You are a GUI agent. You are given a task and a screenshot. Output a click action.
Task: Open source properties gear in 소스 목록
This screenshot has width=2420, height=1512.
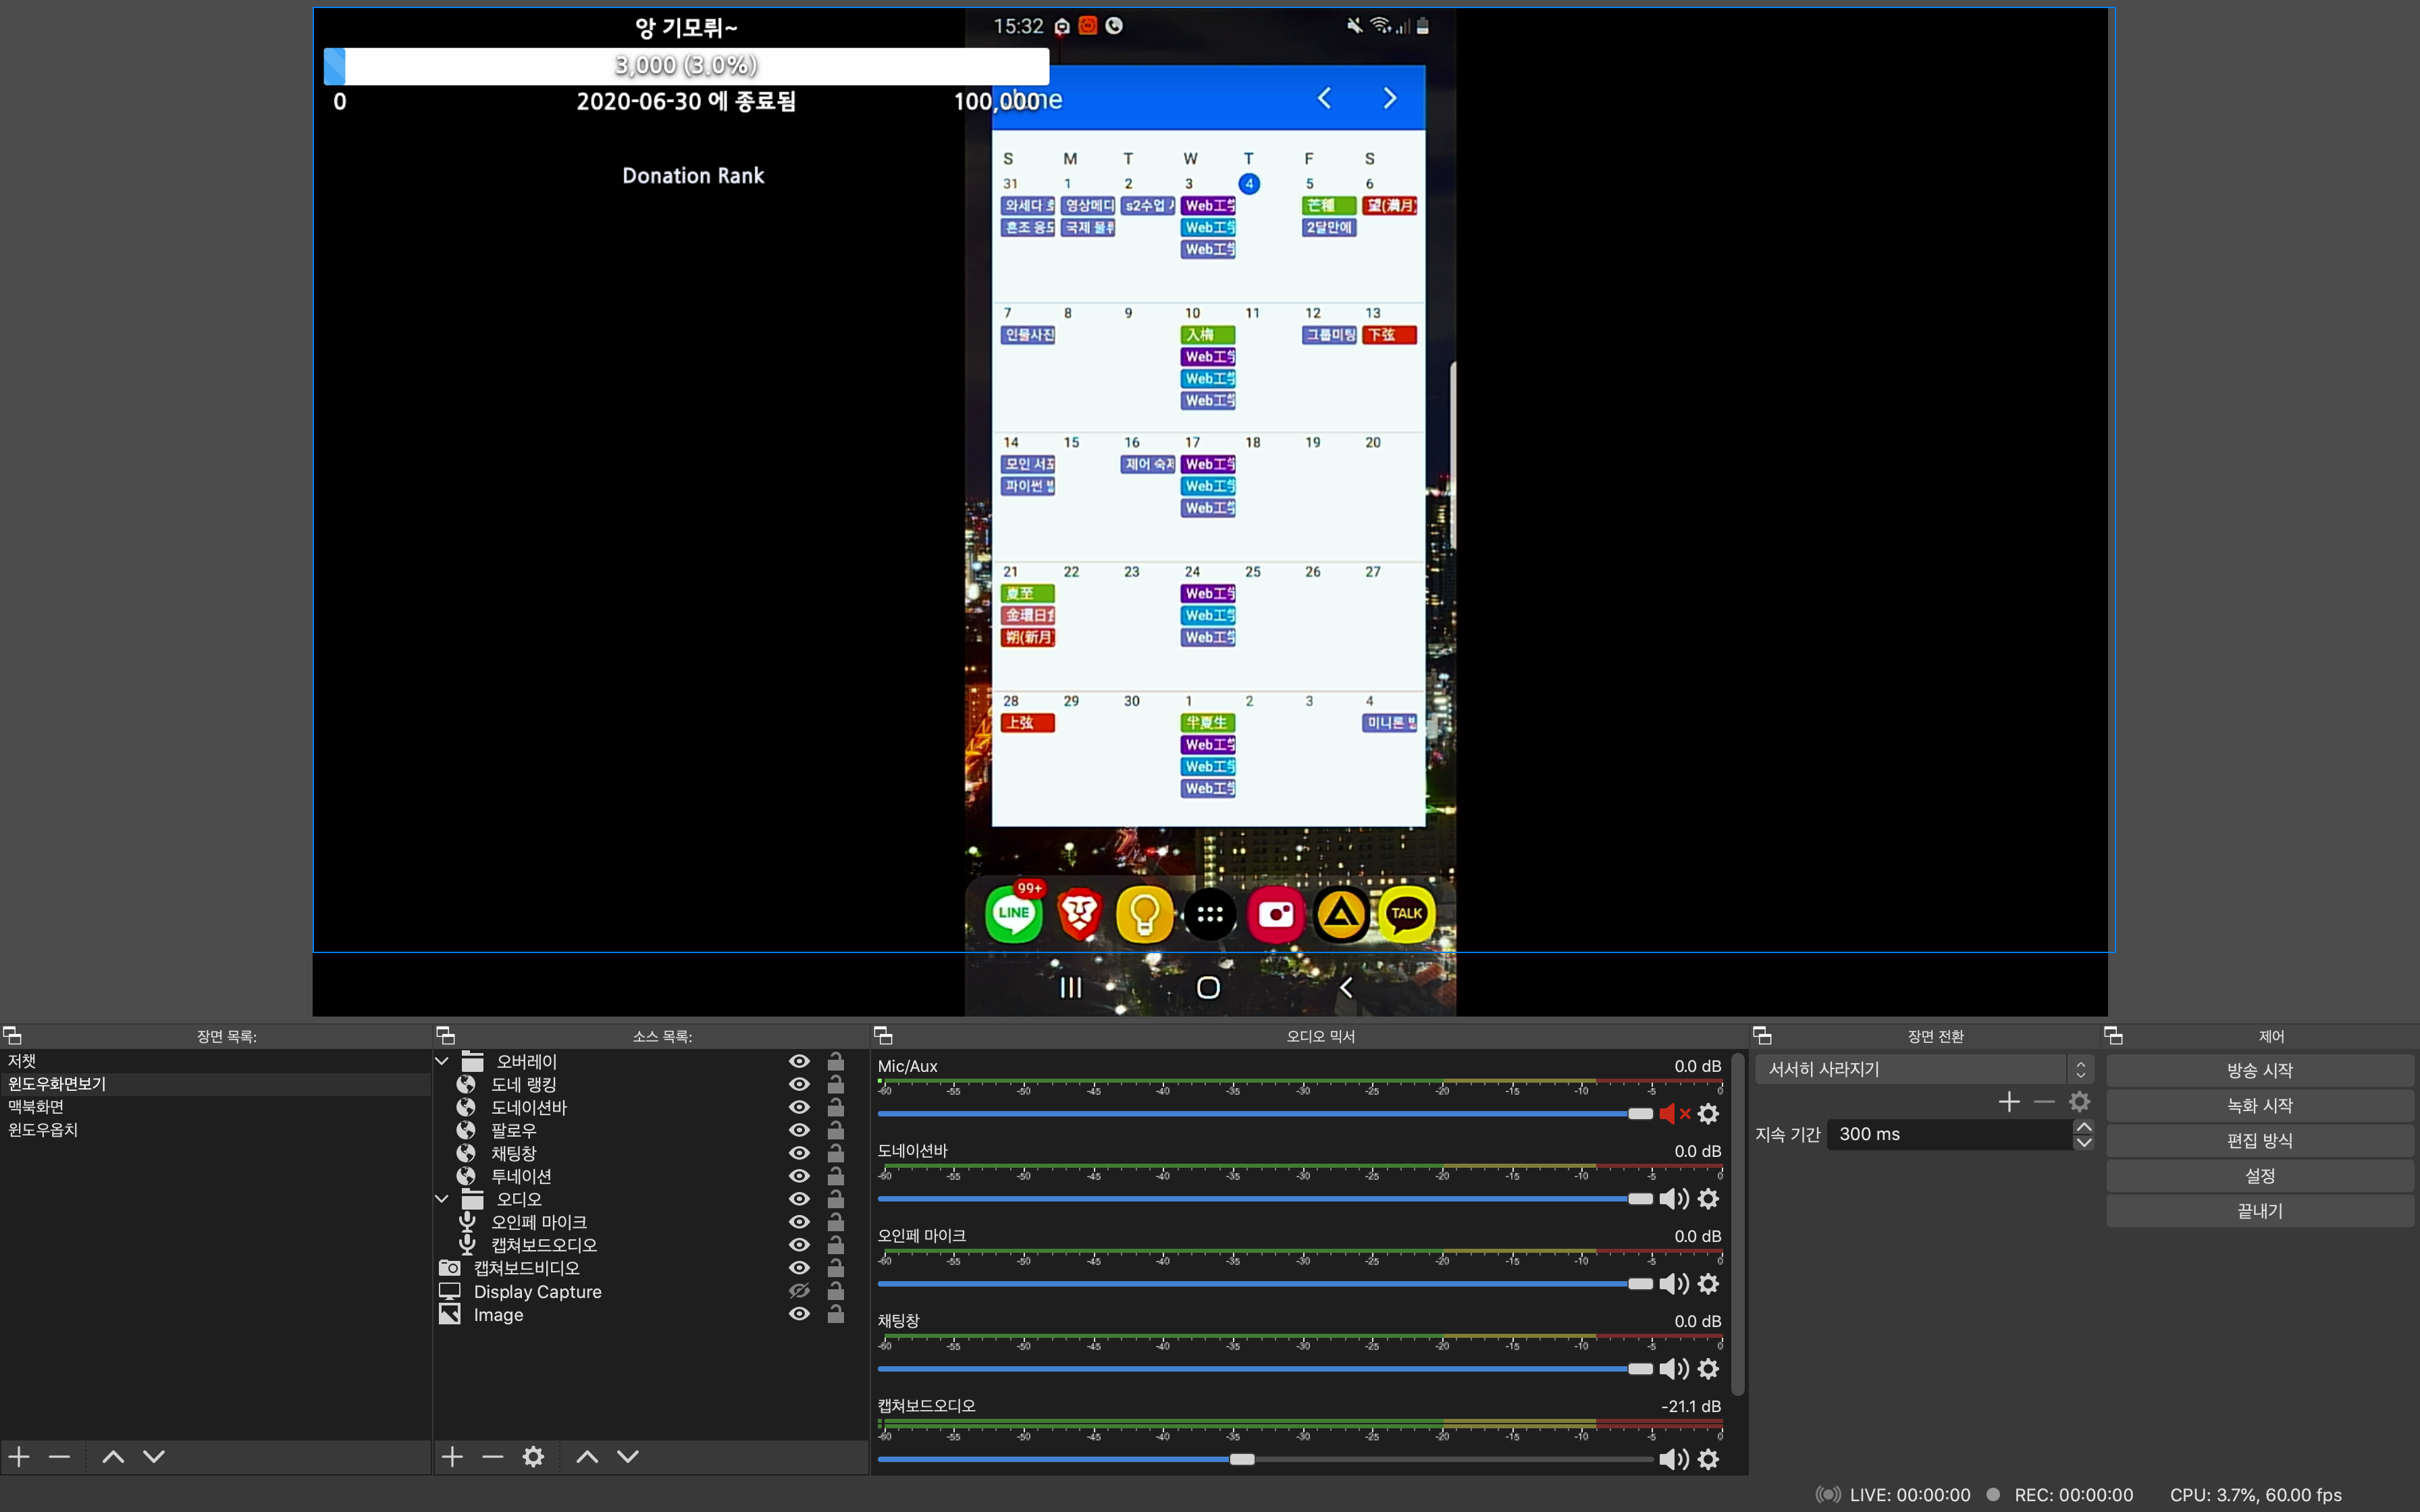pyautogui.click(x=533, y=1457)
